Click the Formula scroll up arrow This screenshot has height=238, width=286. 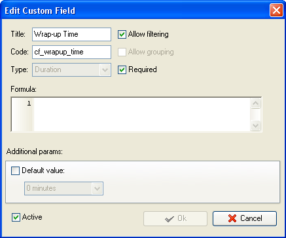coord(255,104)
